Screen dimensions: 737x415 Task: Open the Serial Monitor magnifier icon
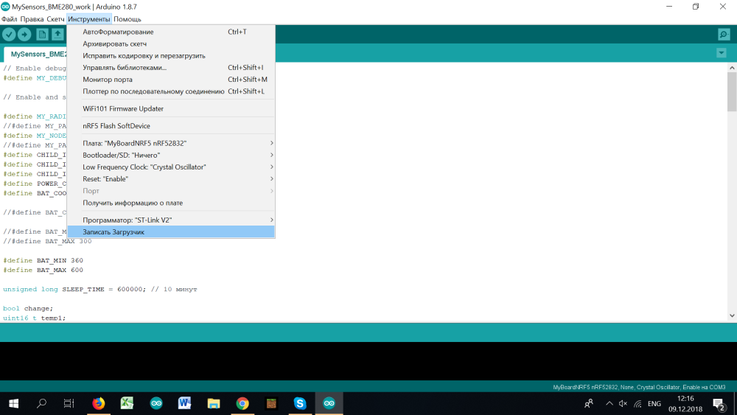(724, 35)
